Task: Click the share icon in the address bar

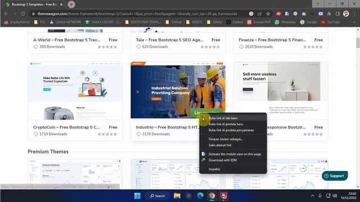Action: (259, 13)
